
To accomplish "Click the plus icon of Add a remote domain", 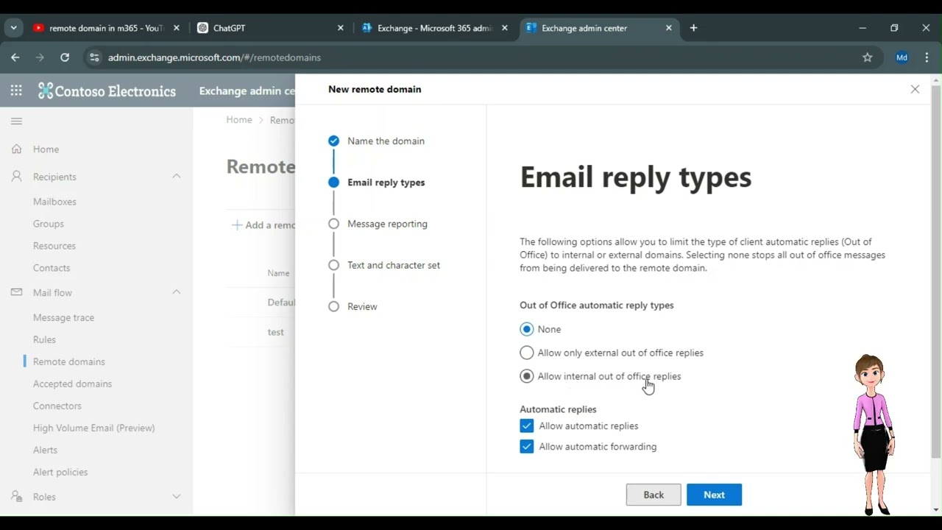I will pos(237,225).
